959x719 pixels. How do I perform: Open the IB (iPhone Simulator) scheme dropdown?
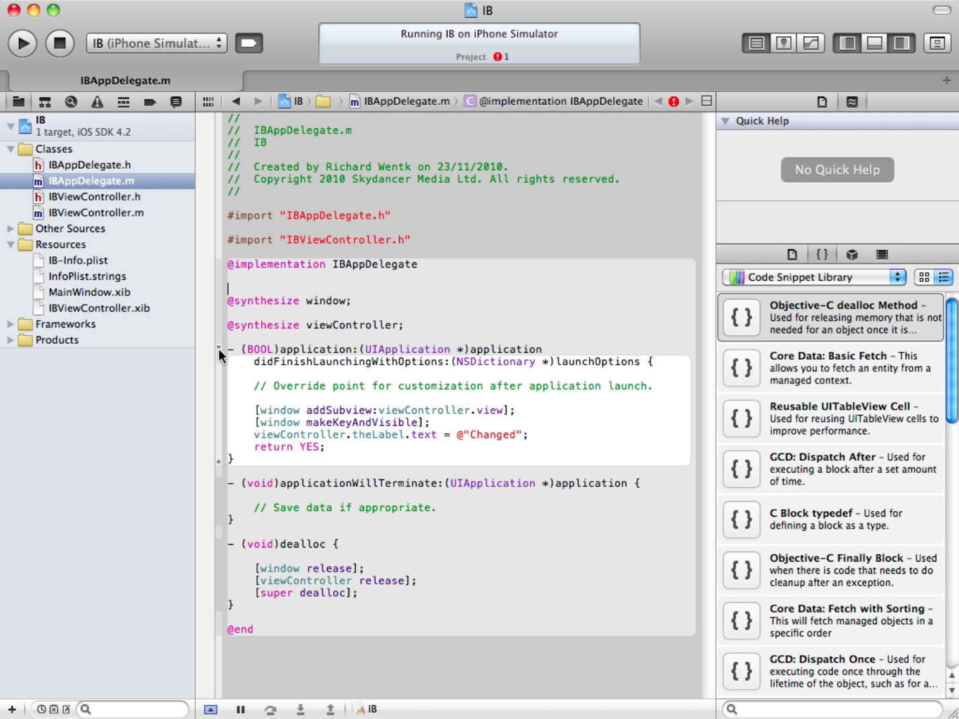point(156,43)
